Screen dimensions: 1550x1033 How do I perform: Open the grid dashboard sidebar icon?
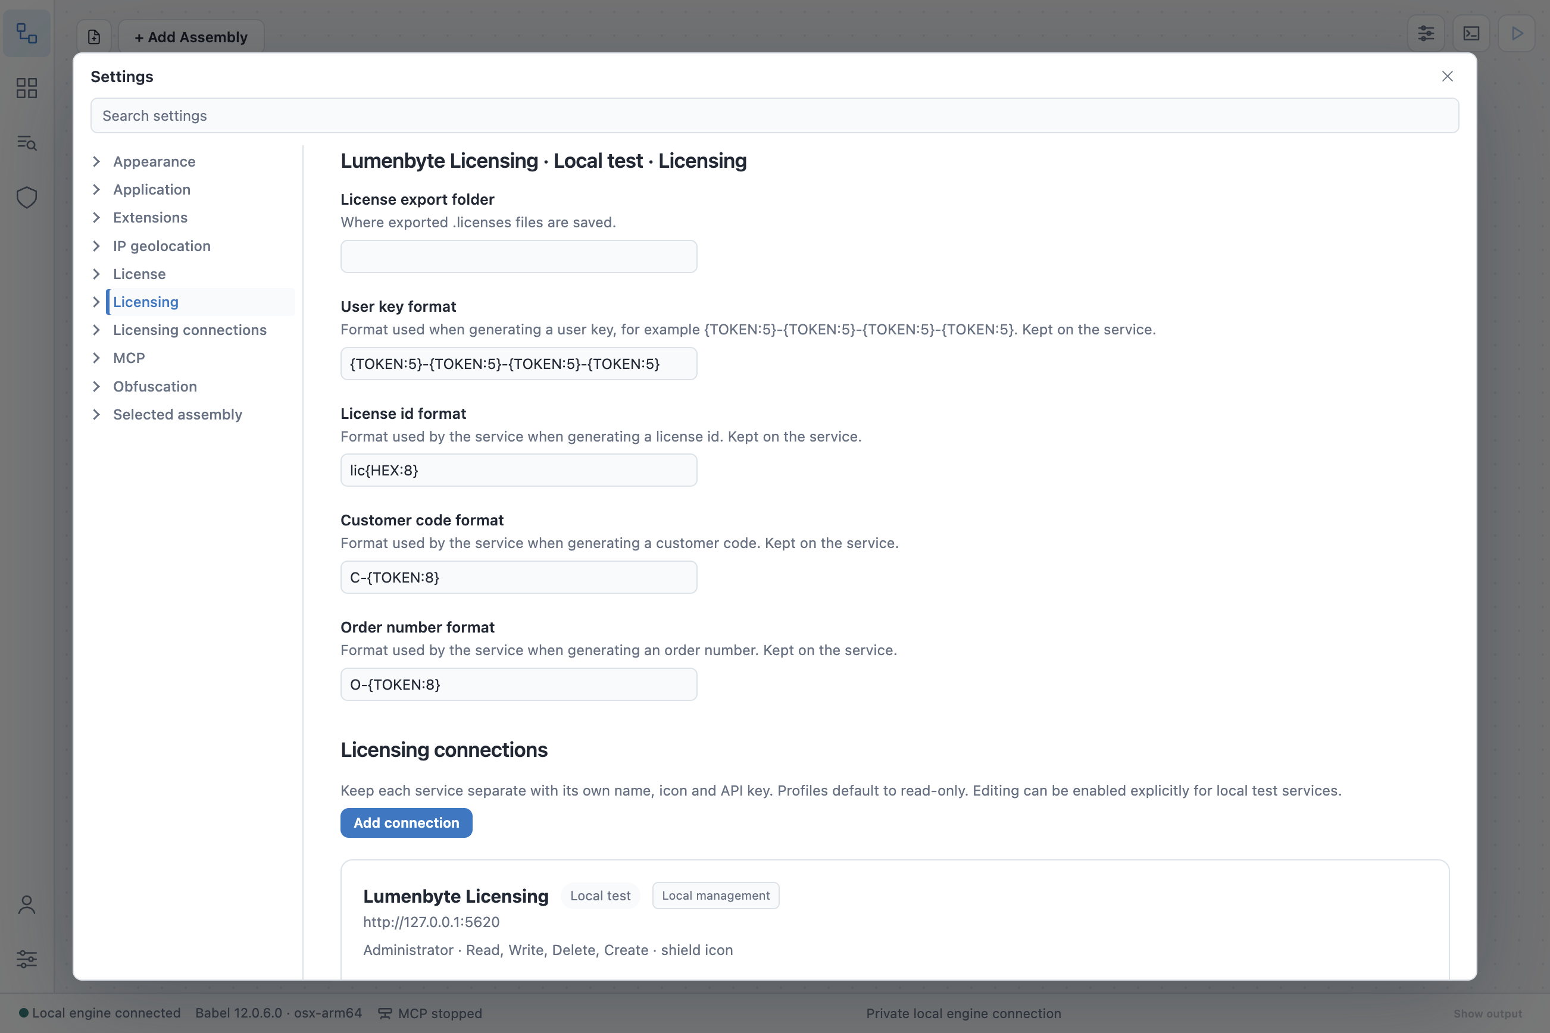tap(26, 87)
